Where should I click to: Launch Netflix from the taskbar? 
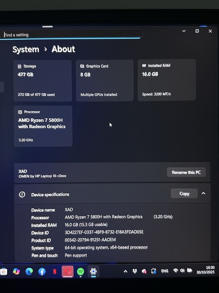point(55,272)
